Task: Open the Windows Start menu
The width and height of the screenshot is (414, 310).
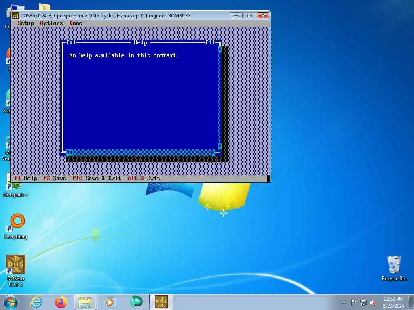Action: tap(11, 302)
